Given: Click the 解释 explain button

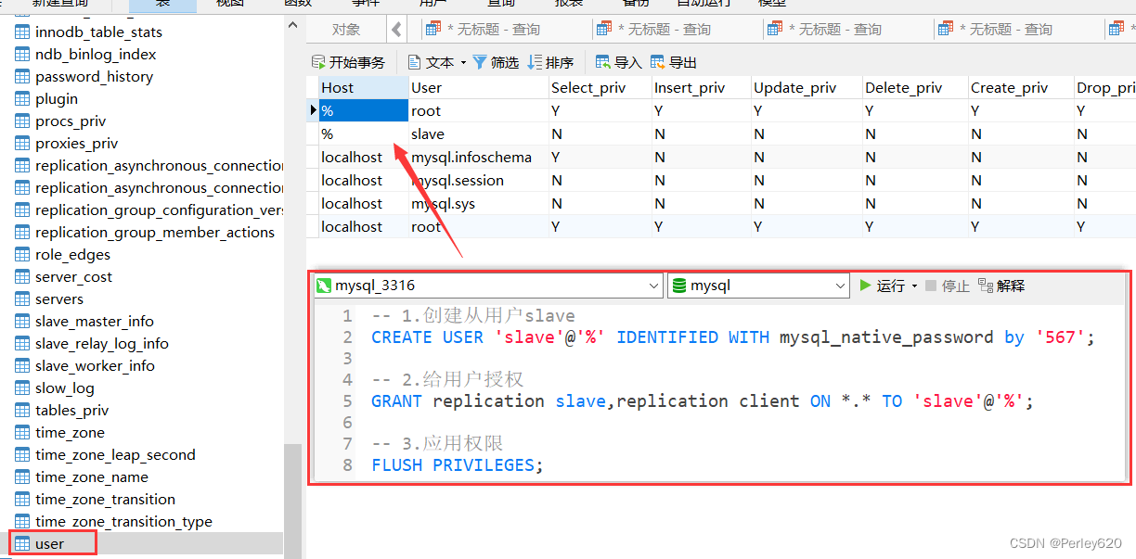Looking at the screenshot, I should coord(1001,286).
